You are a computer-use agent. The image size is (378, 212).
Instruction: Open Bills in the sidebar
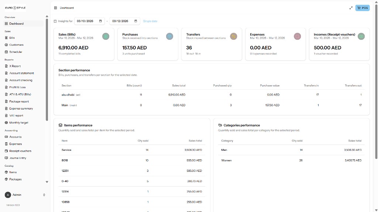pos(24,38)
